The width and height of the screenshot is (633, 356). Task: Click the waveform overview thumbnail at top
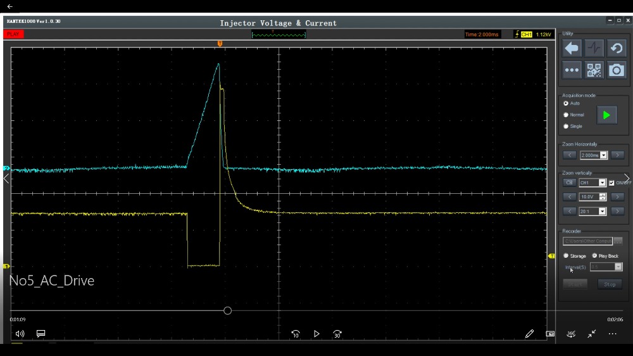279,35
